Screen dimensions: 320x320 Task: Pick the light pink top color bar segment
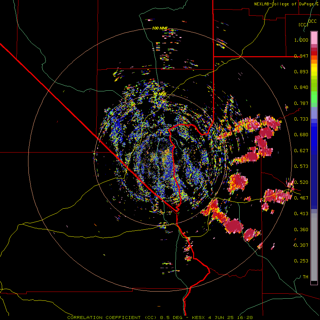(x=314, y=38)
